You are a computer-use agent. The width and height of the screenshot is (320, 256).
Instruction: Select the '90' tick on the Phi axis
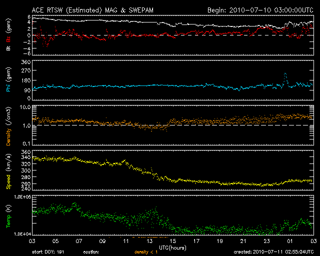[27, 90]
